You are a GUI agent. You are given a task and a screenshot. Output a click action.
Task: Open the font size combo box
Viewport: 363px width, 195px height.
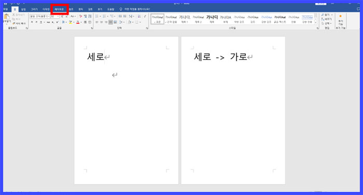point(54,17)
